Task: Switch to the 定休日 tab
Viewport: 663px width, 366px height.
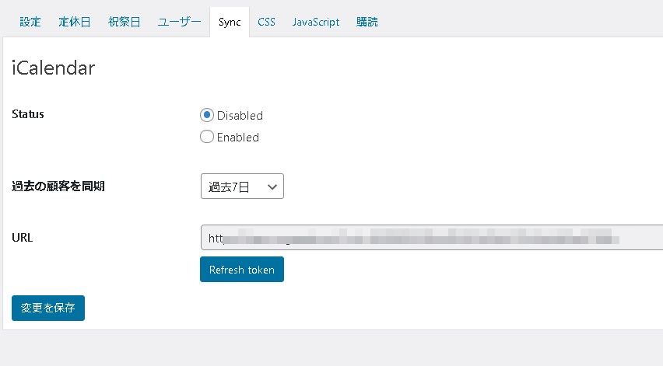Action: (x=75, y=22)
